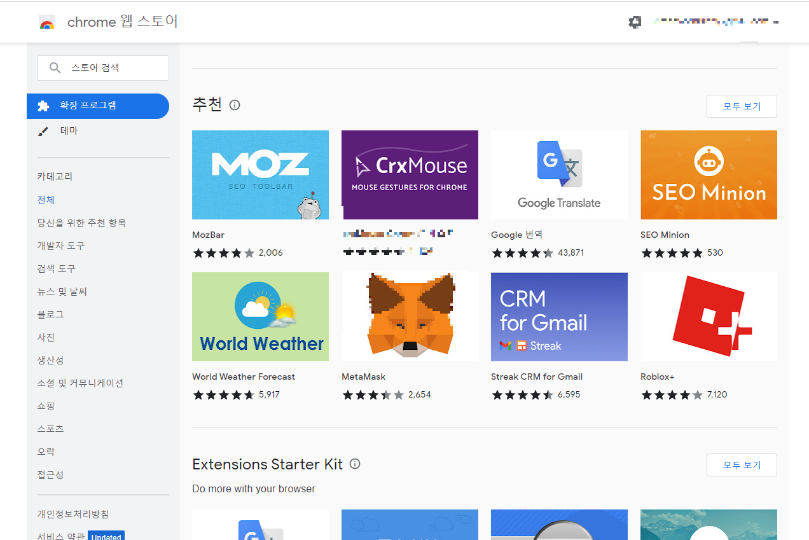Open the MetaMask fox thumbnail

tap(410, 317)
